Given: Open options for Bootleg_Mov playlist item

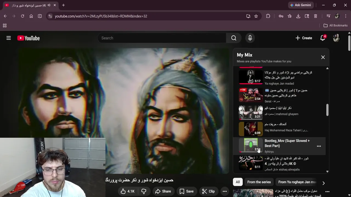Looking at the screenshot, I should [x=319, y=146].
